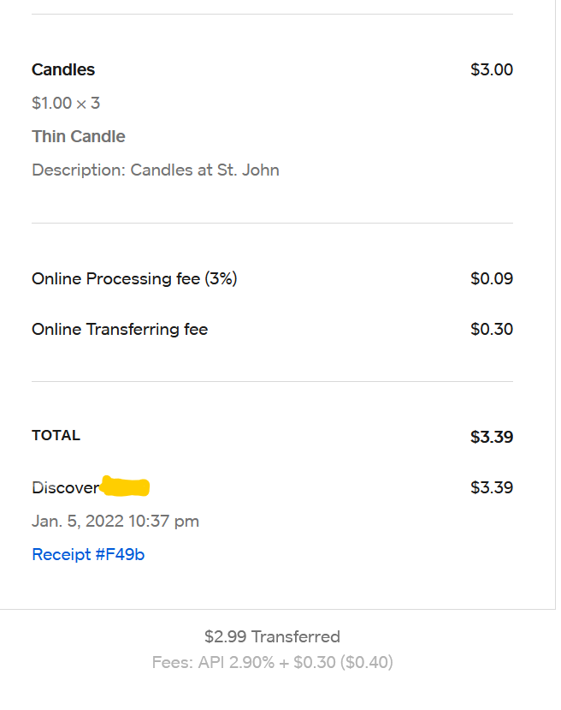Click the Discover payment method text
The image size is (561, 710).
(x=65, y=487)
